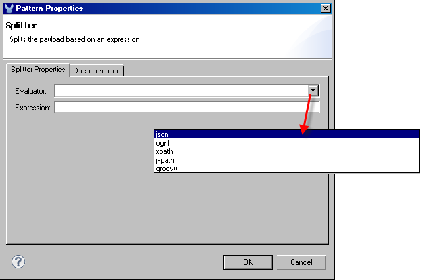The height and width of the screenshot is (280, 421).
Task: Click the Pattern Properties title bar text
Action: click(x=49, y=9)
